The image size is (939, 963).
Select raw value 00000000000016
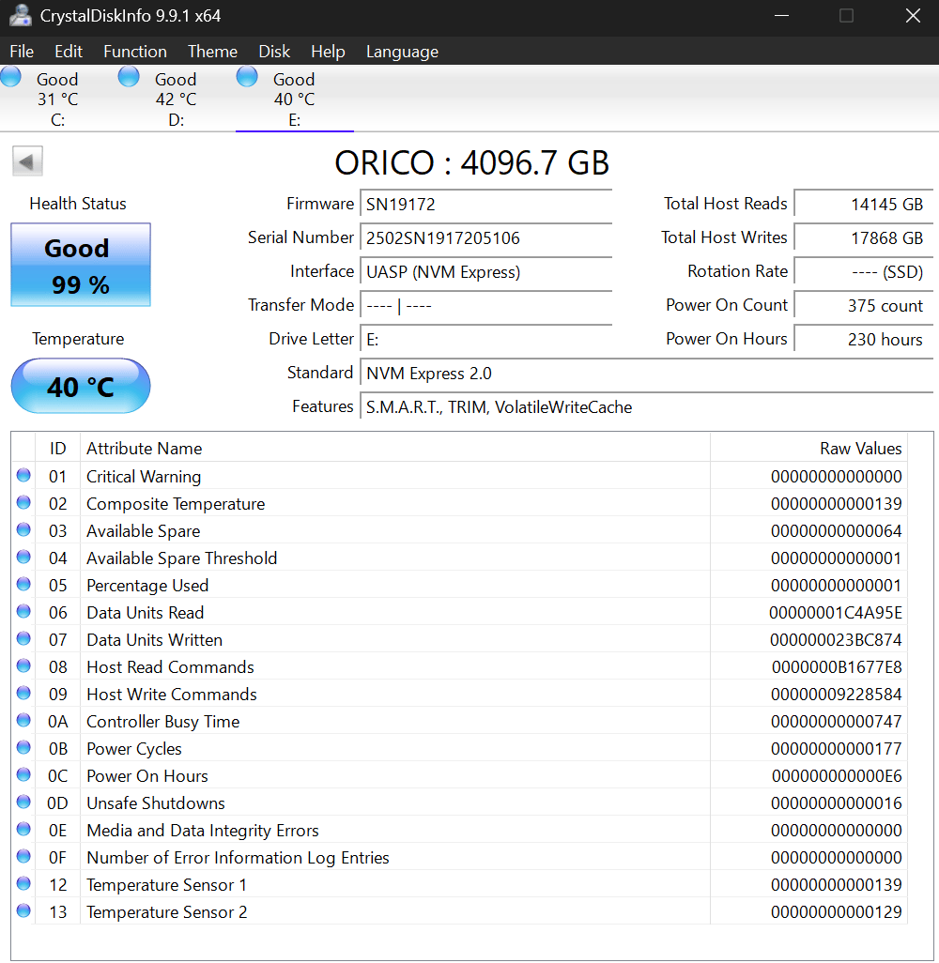[837, 803]
